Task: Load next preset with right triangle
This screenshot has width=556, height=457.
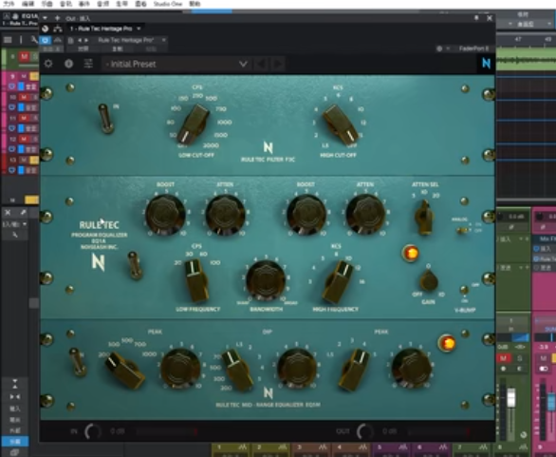Action: tap(278, 65)
